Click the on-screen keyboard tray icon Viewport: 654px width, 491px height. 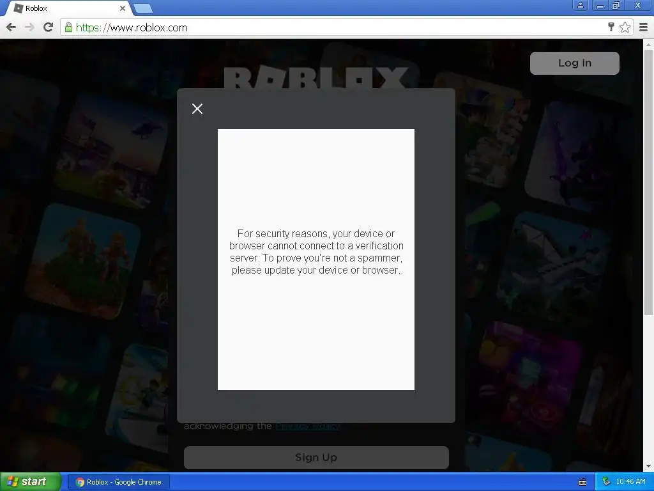click(582, 482)
